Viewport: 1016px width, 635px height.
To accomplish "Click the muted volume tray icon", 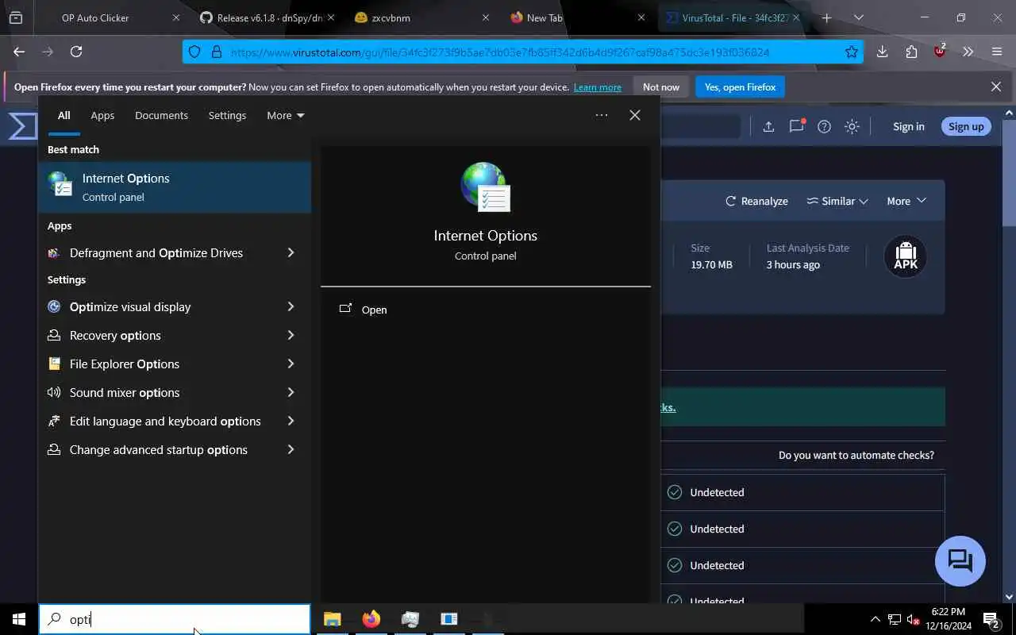I will (x=913, y=619).
